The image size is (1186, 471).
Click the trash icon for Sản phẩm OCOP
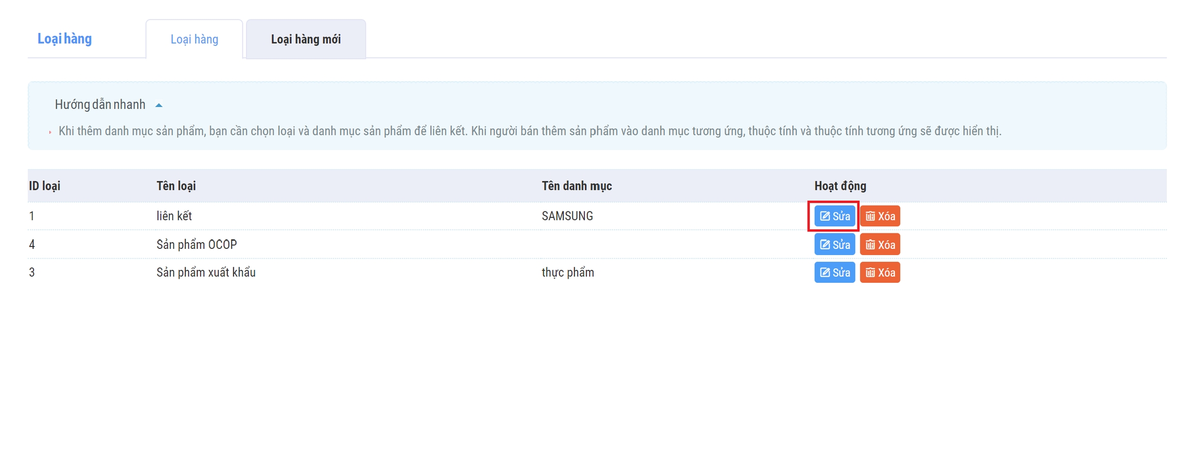click(x=870, y=244)
